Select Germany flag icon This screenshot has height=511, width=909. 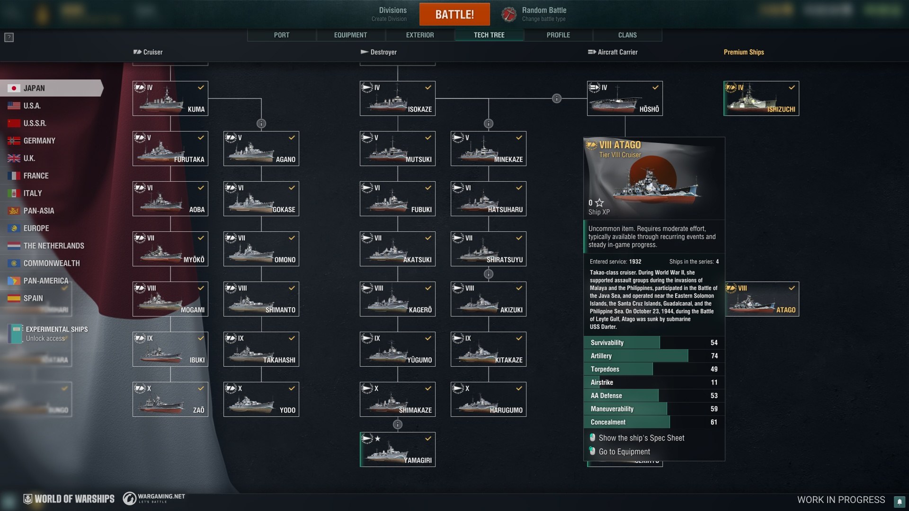[x=14, y=141]
